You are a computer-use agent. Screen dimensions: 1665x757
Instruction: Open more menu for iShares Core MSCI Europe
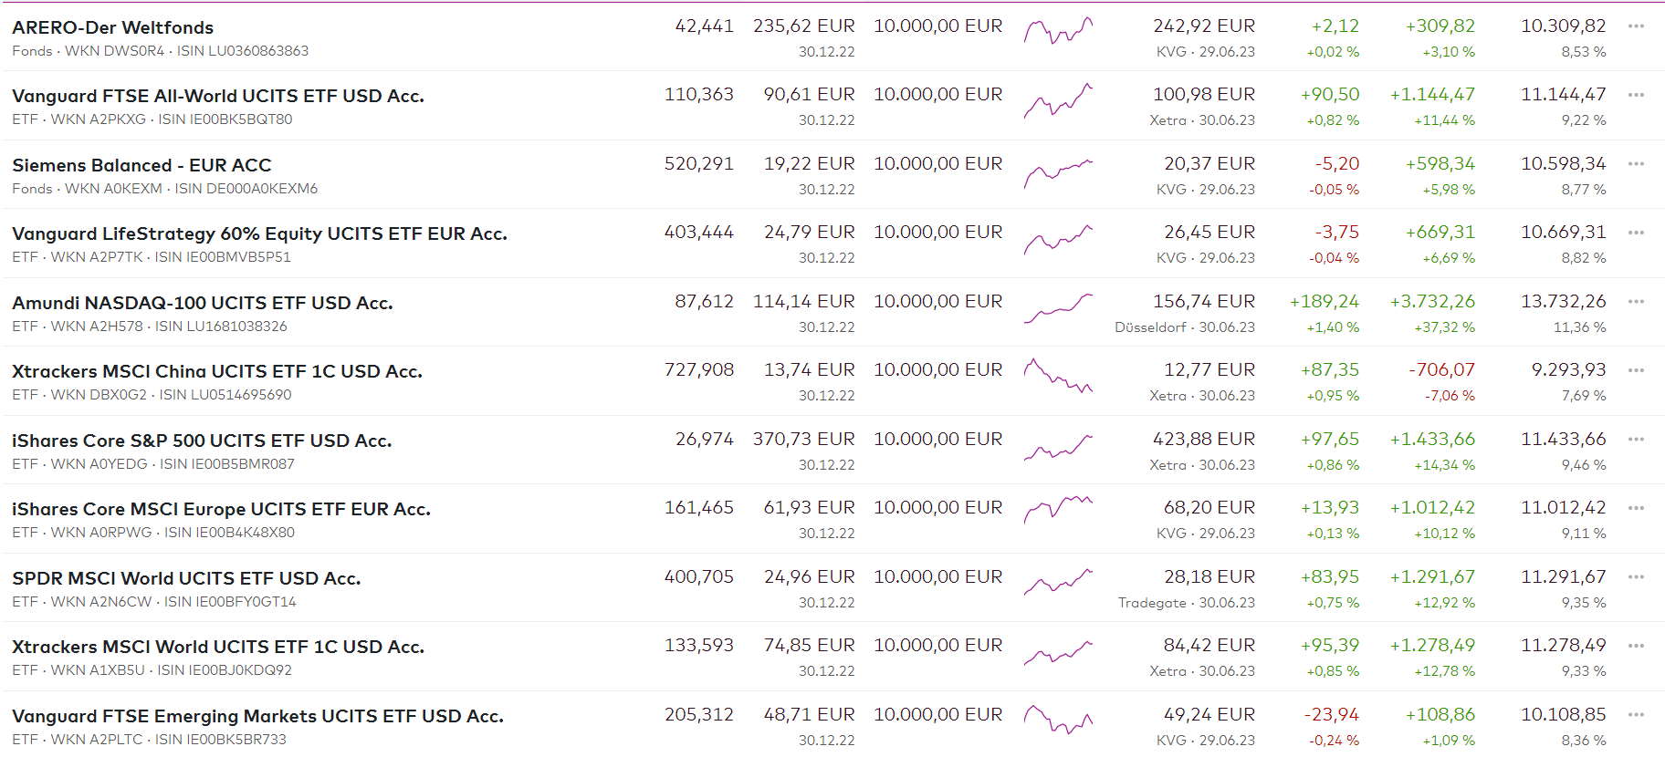[1636, 508]
